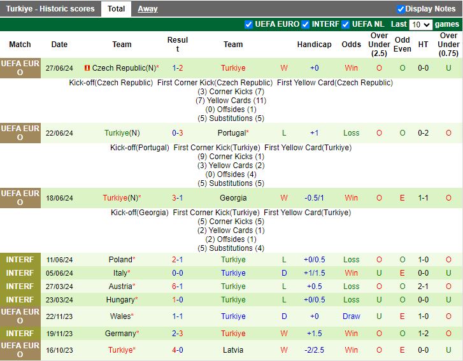The width and height of the screenshot is (463, 361).
Task: Uncheck the UEFA EURO filter checkbox
Action: [x=248, y=24]
